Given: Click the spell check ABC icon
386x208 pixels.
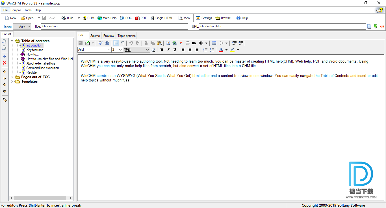Looking at the screenshot, I should tap(100, 43).
